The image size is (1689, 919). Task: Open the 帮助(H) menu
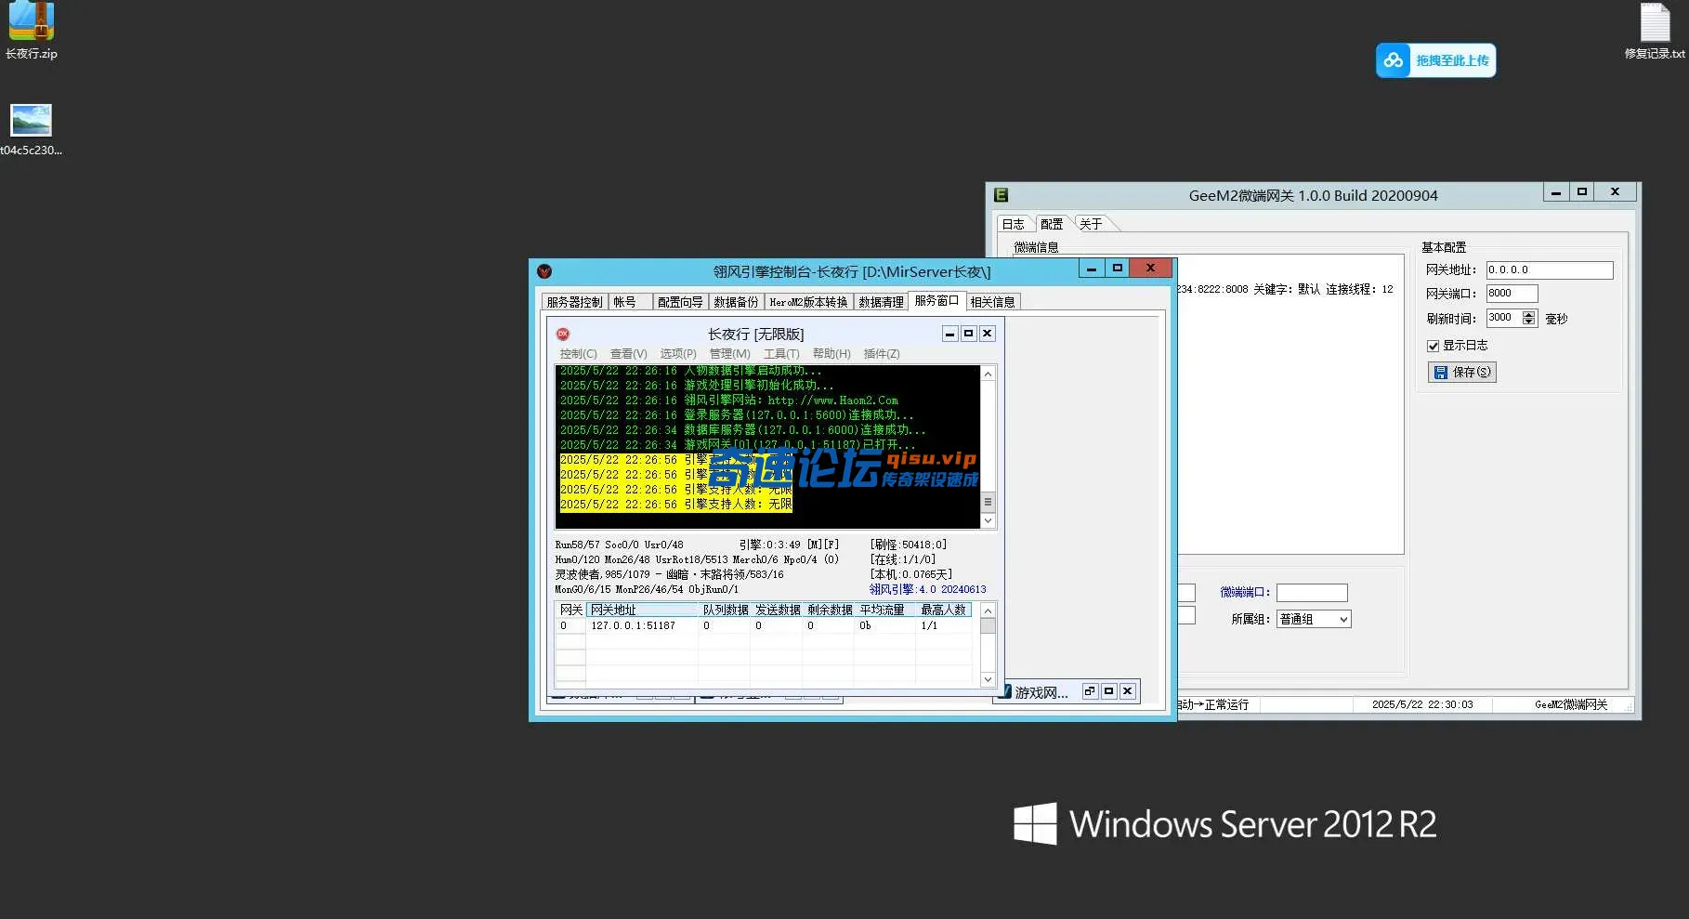(831, 354)
